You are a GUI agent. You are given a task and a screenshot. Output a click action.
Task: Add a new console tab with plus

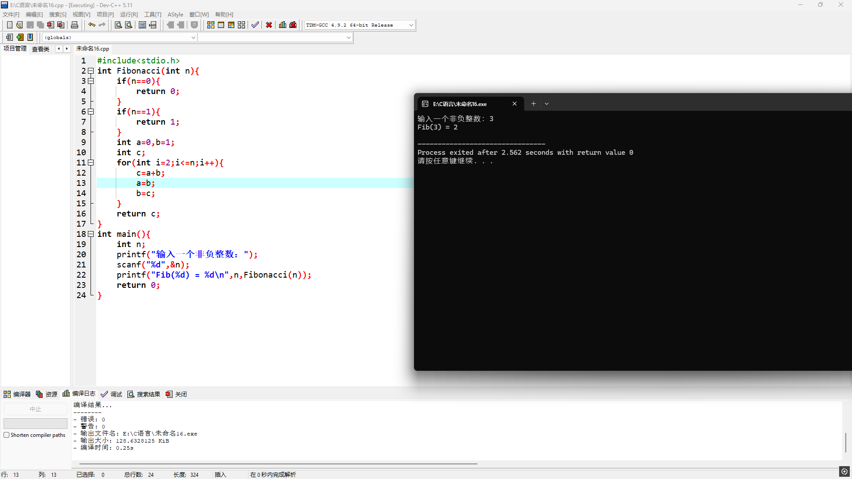click(533, 104)
